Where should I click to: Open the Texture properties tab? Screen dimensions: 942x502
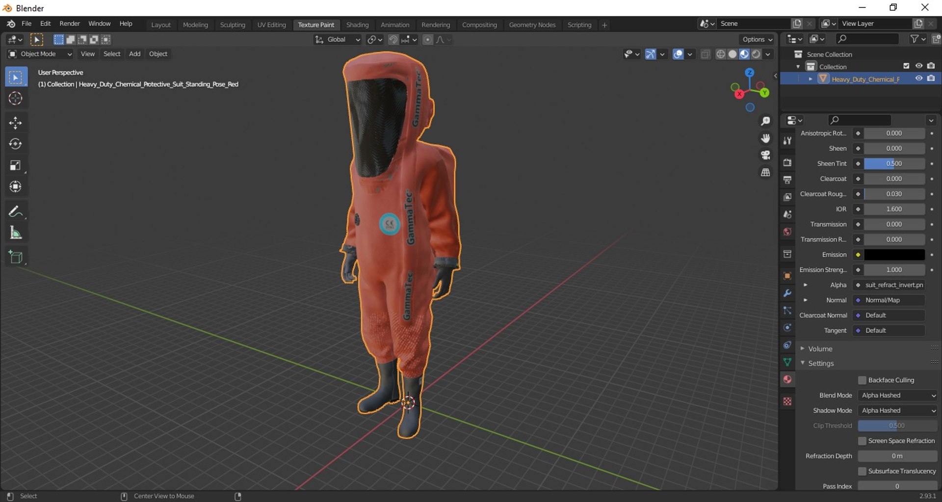[787, 401]
